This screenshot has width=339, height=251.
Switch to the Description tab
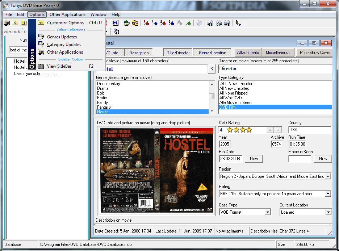[139, 53]
